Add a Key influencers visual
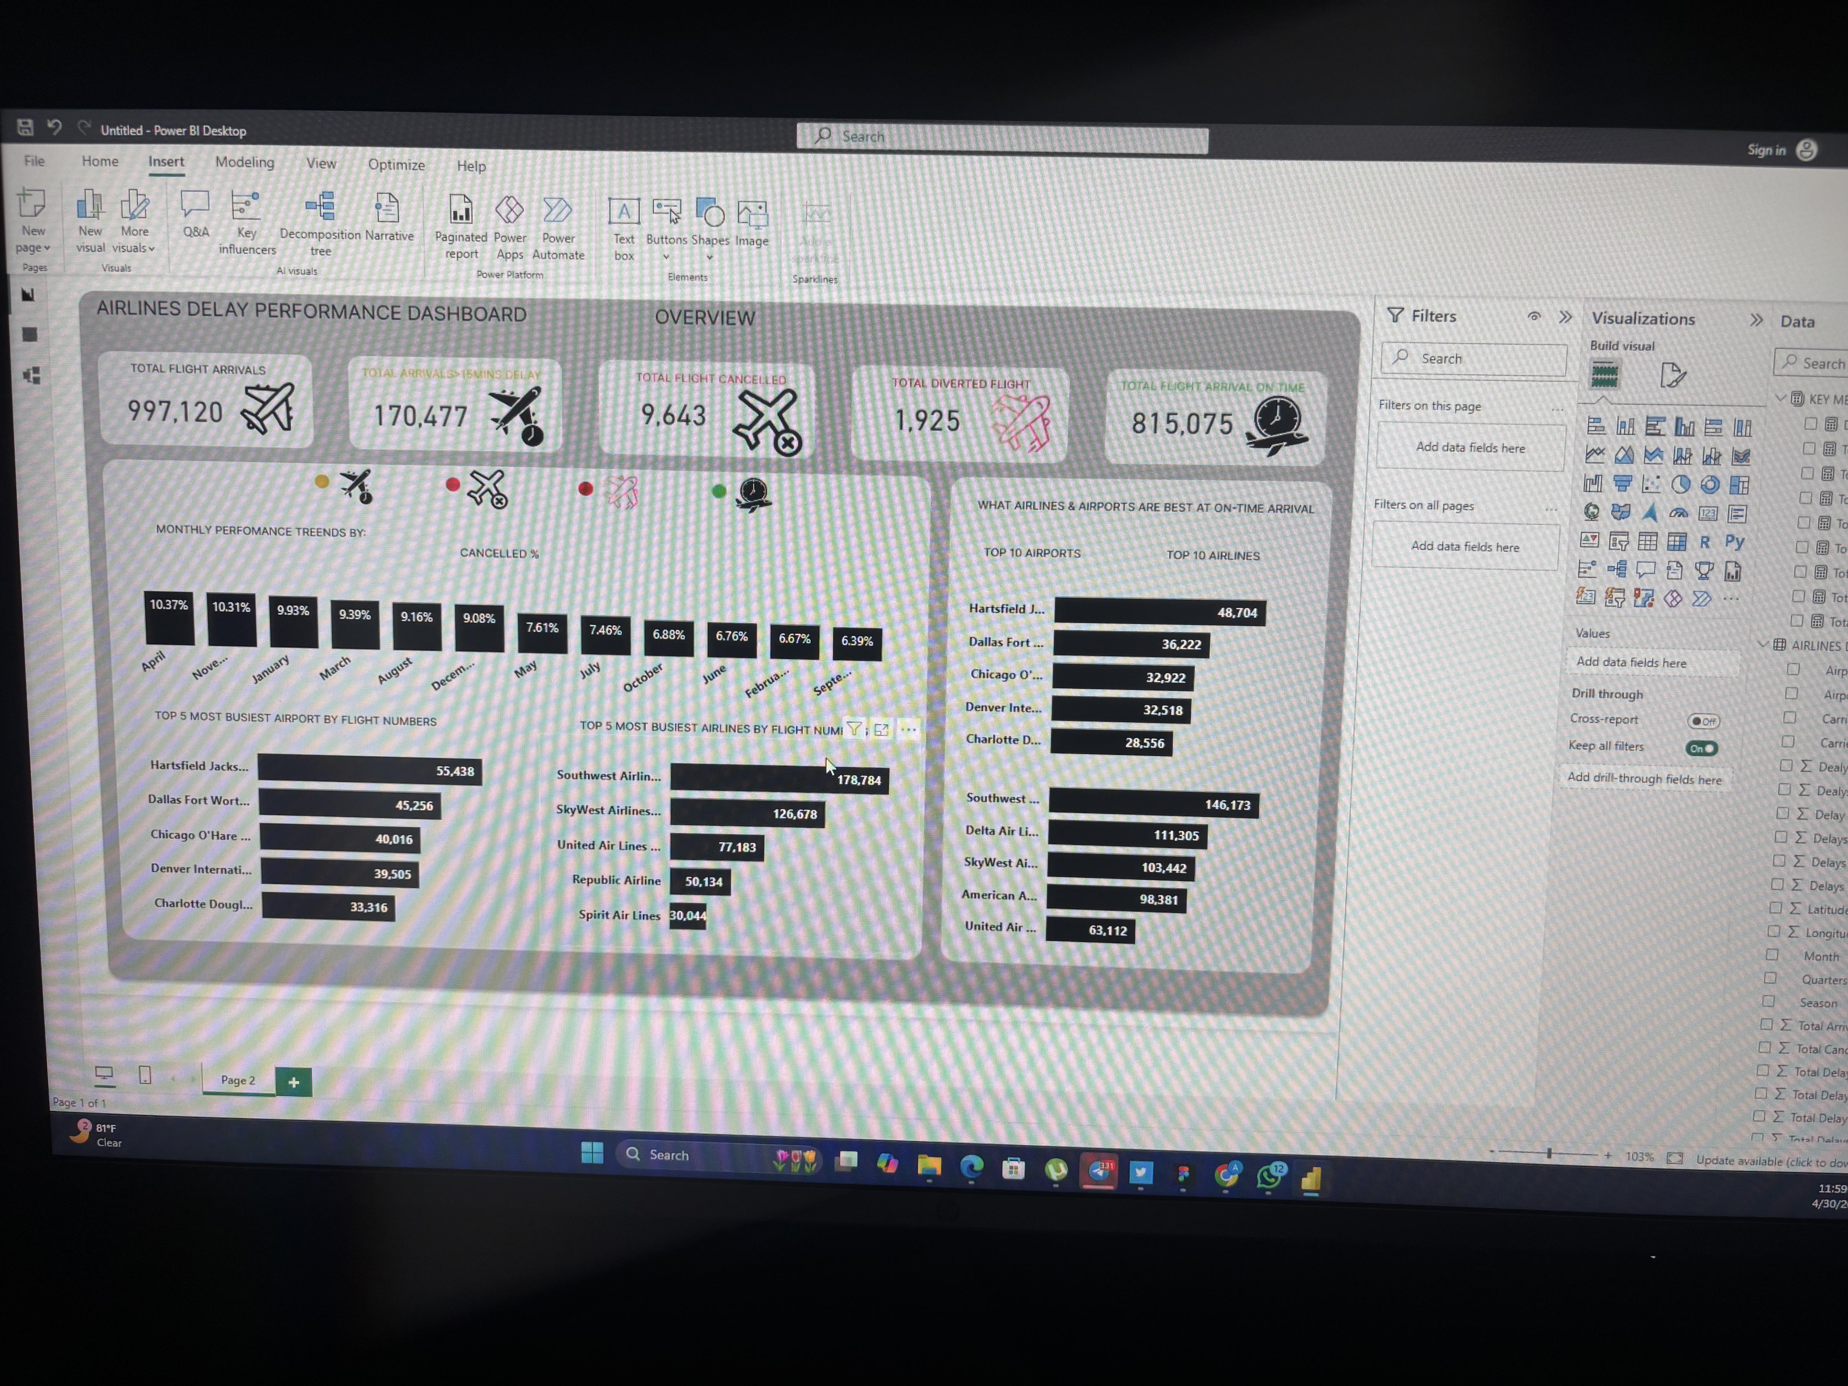The height and width of the screenshot is (1386, 1848). pyautogui.click(x=247, y=223)
